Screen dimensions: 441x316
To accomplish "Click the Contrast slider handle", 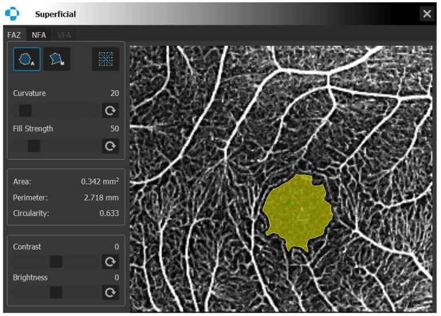I will (x=56, y=262).
